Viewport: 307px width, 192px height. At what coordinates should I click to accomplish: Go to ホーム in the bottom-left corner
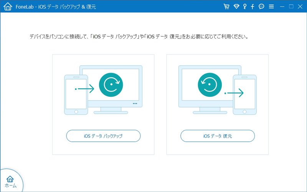pos(10,182)
